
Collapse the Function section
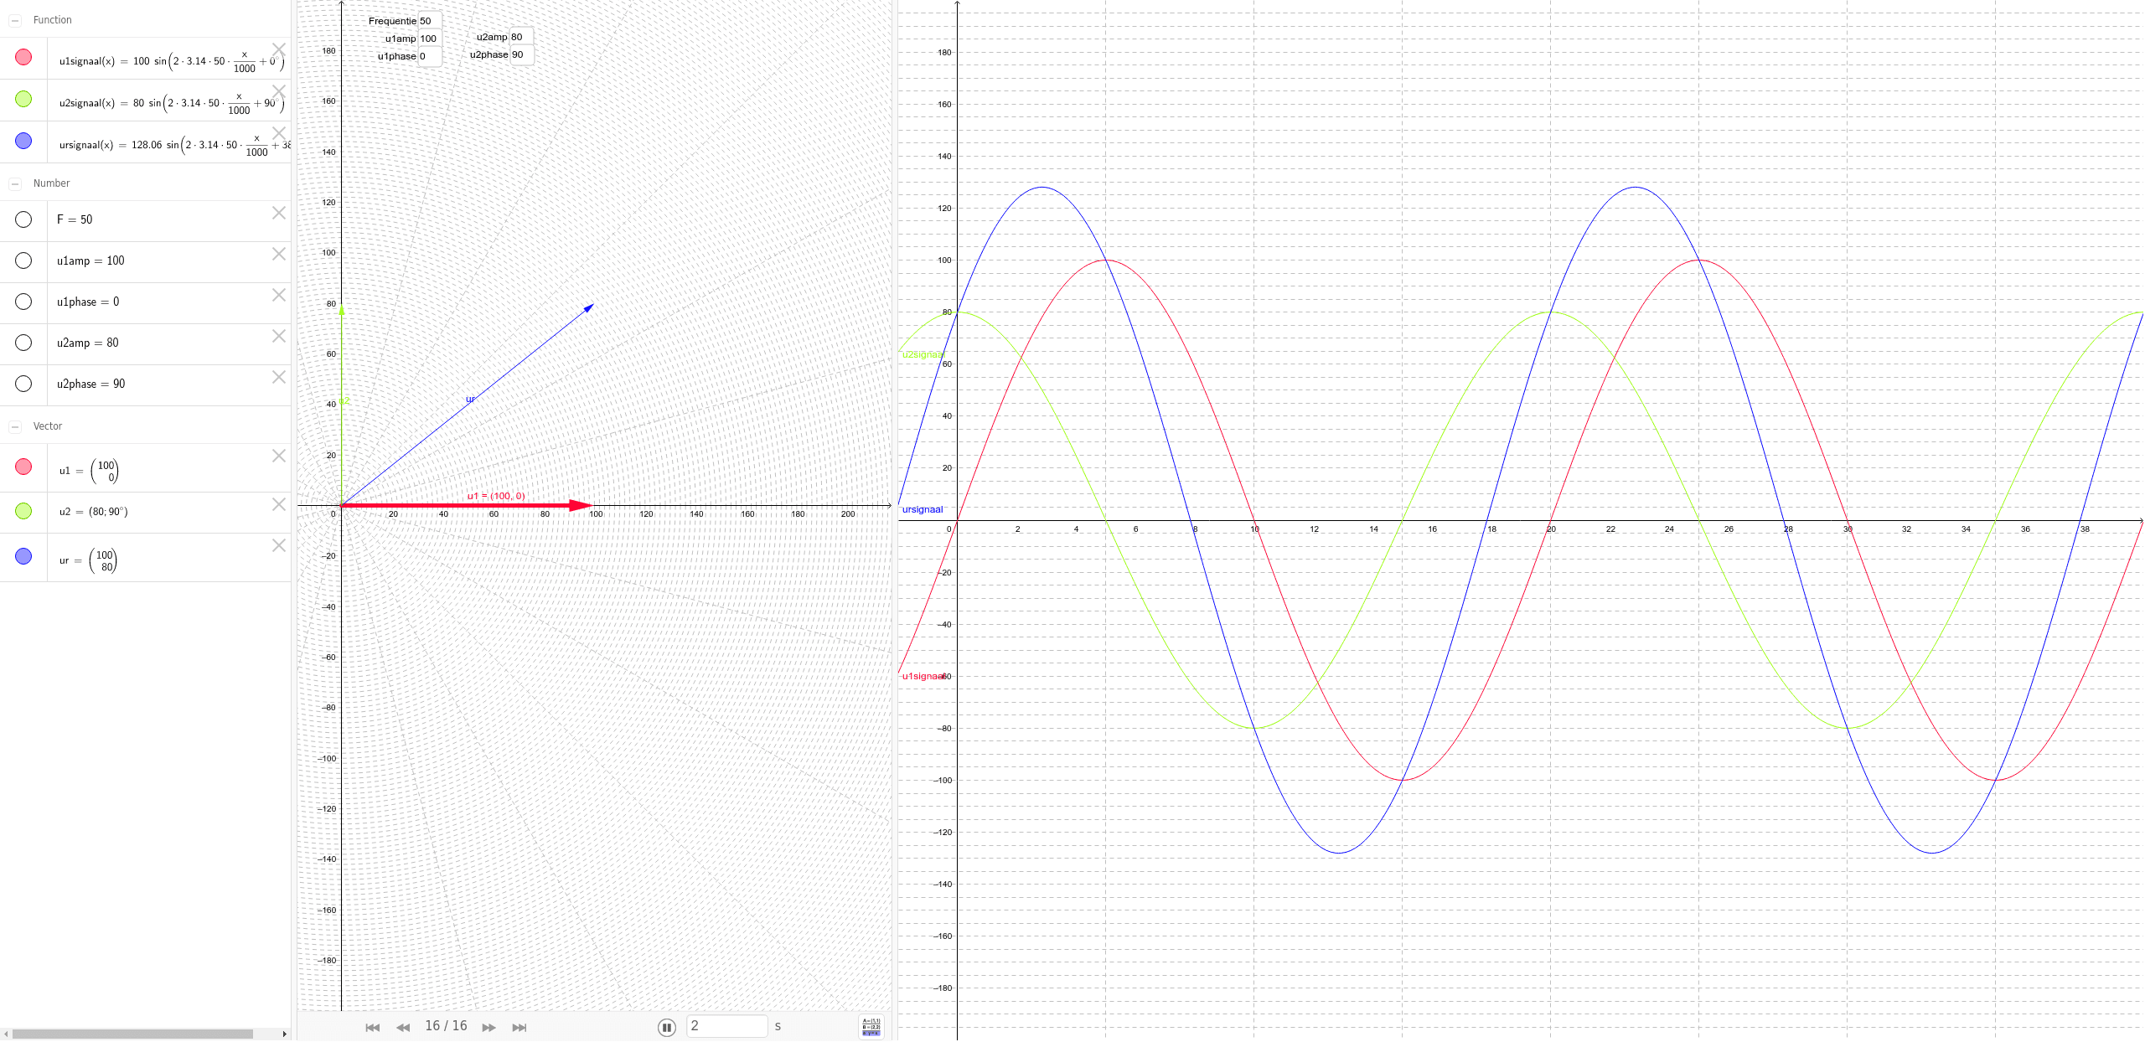[15, 19]
